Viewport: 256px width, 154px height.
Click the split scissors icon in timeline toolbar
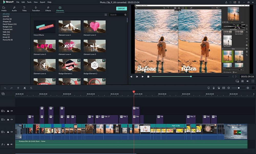25,88
